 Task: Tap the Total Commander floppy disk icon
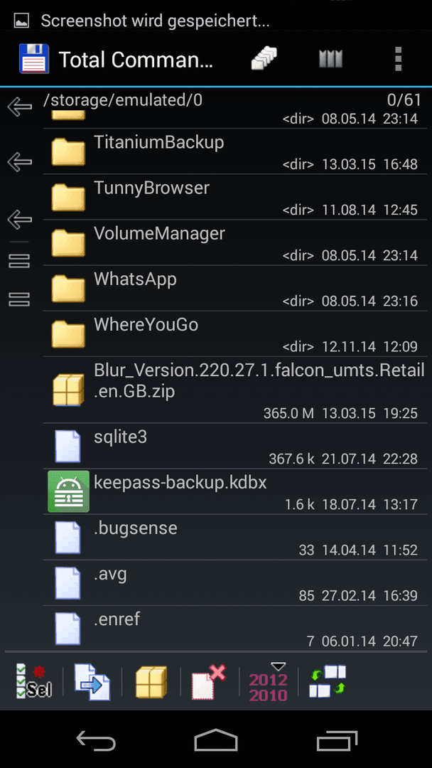coord(34,59)
